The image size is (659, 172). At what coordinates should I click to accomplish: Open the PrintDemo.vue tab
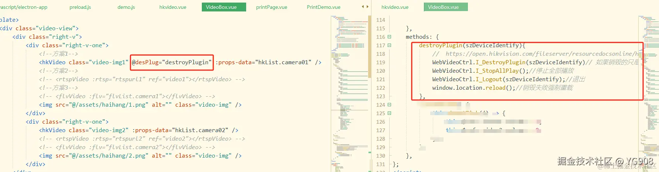tap(323, 7)
